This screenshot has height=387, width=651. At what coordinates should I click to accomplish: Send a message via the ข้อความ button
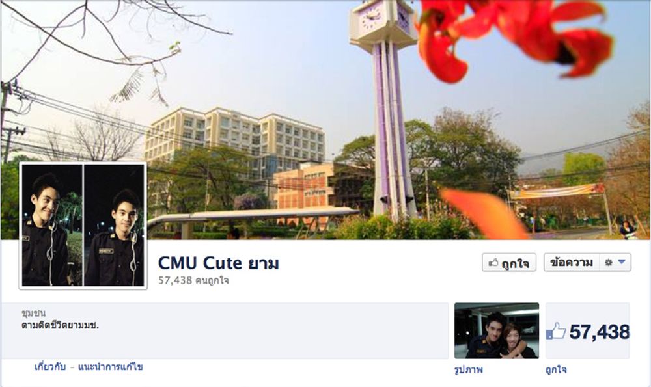(x=572, y=262)
